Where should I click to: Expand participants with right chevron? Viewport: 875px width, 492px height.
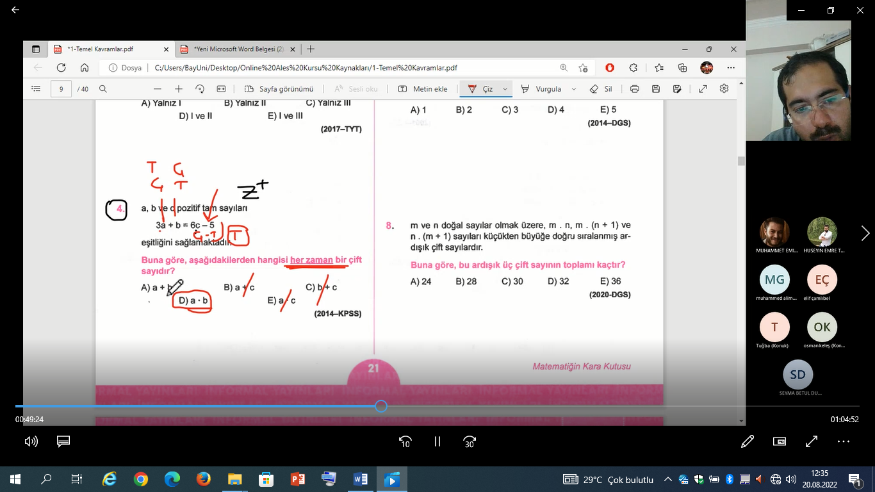pos(865,233)
